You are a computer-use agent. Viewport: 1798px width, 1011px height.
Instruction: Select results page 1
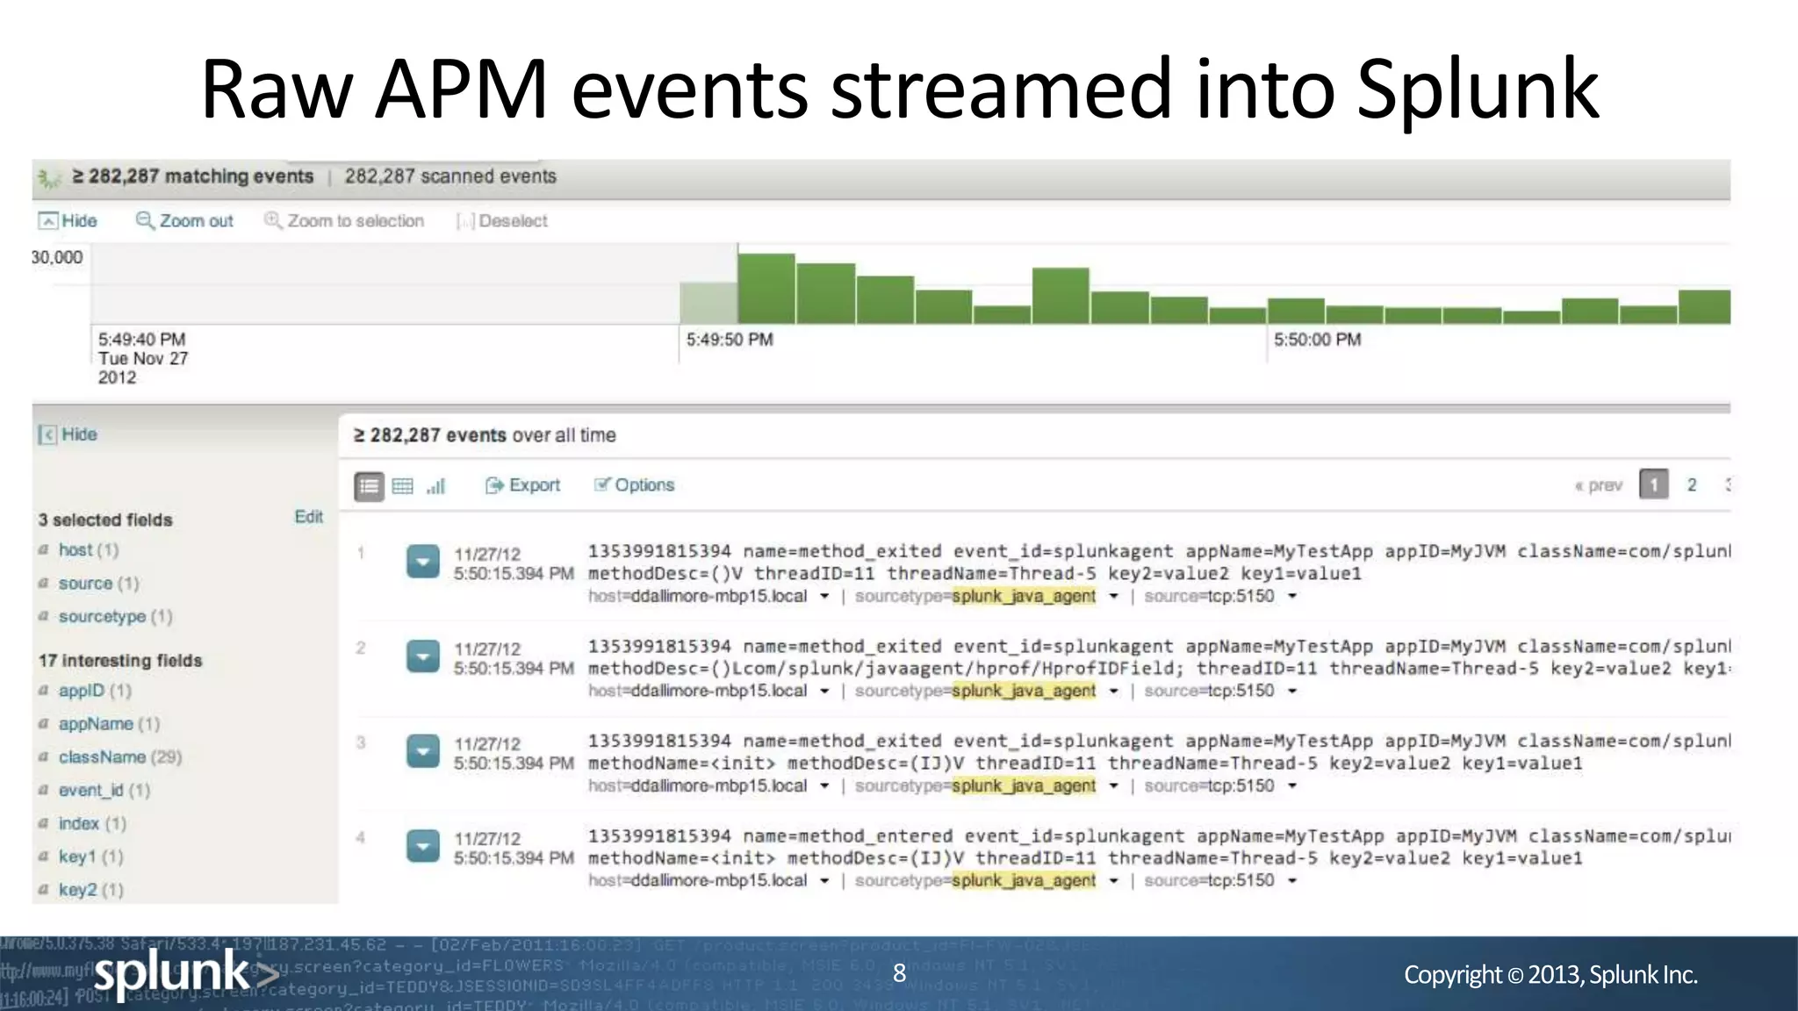pyautogui.click(x=1654, y=484)
